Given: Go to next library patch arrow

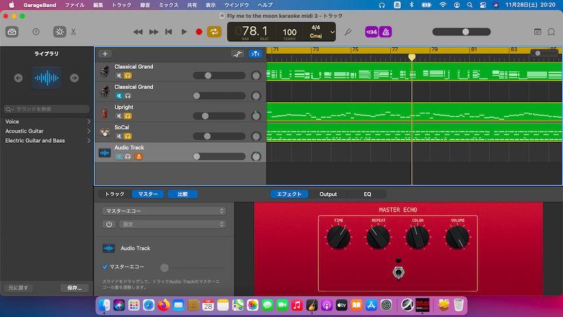Looking at the screenshot, I should (75, 78).
